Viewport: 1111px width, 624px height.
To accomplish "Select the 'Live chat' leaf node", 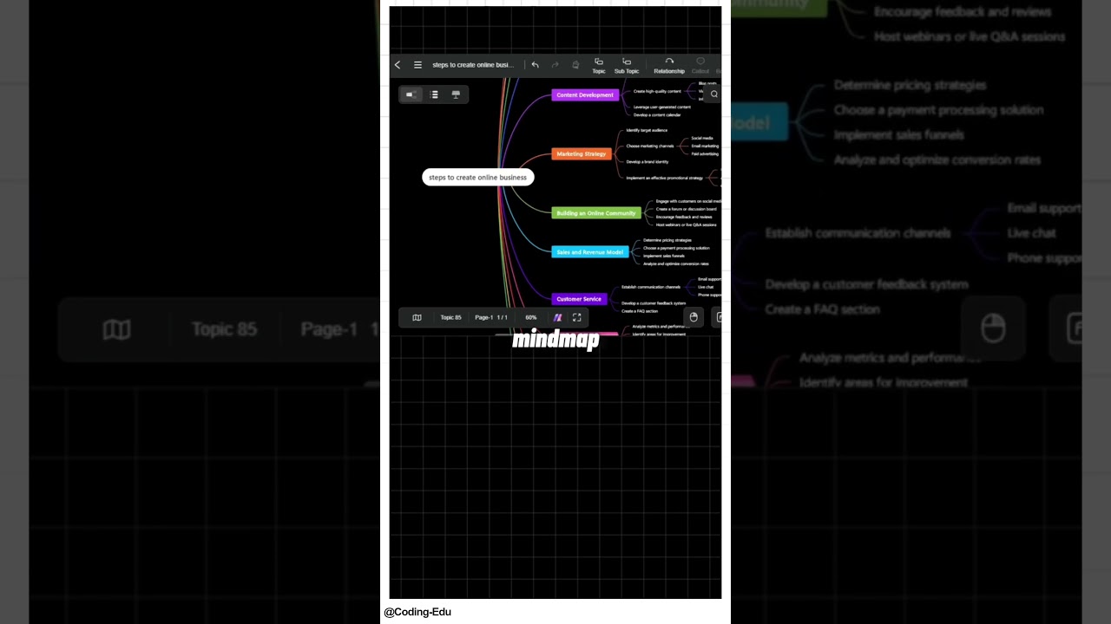I will [x=706, y=287].
